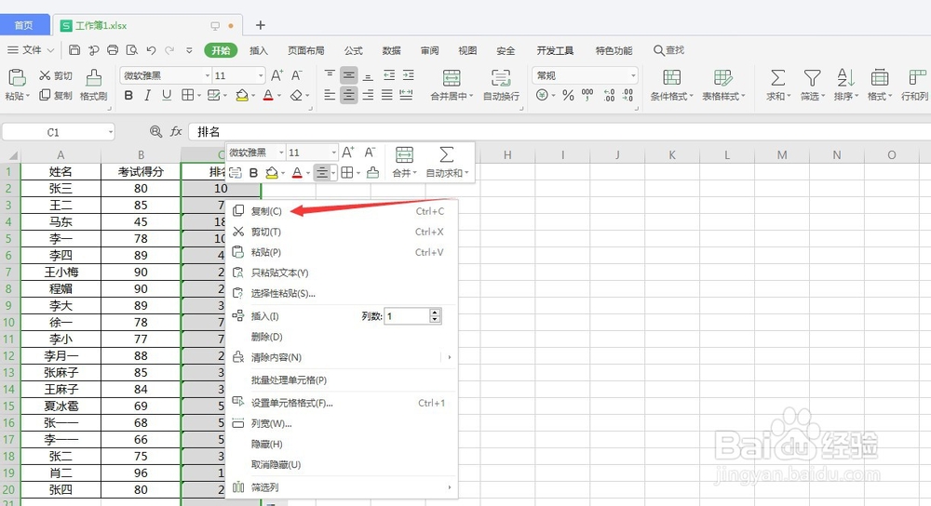The width and height of the screenshot is (931, 506).
Task: Click the percent style % icon
Action: click(x=568, y=95)
